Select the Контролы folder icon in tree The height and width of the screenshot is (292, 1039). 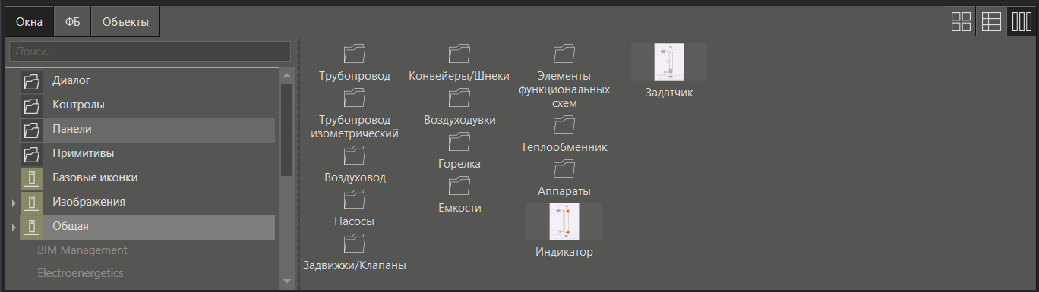(31, 105)
